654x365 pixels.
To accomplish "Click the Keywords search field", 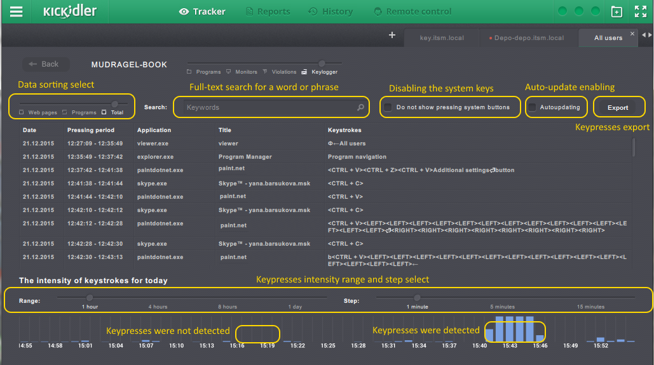I will coord(267,108).
